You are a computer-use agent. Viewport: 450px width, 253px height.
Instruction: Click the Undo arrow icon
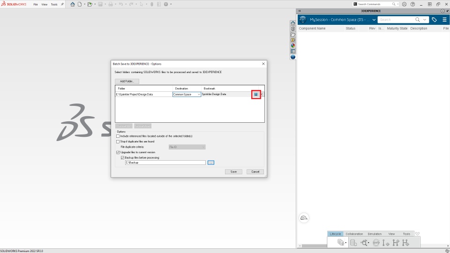(121, 4)
